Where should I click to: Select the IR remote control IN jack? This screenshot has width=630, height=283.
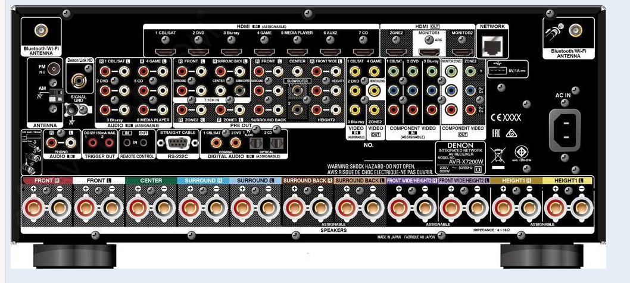[x=127, y=142]
